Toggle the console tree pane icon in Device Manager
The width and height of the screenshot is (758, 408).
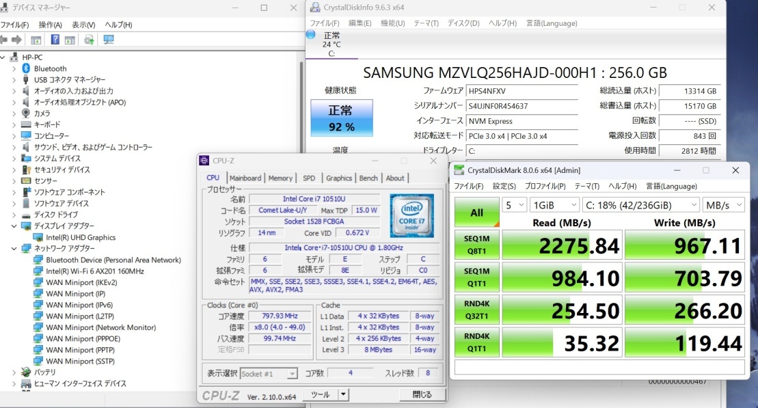pos(36,40)
